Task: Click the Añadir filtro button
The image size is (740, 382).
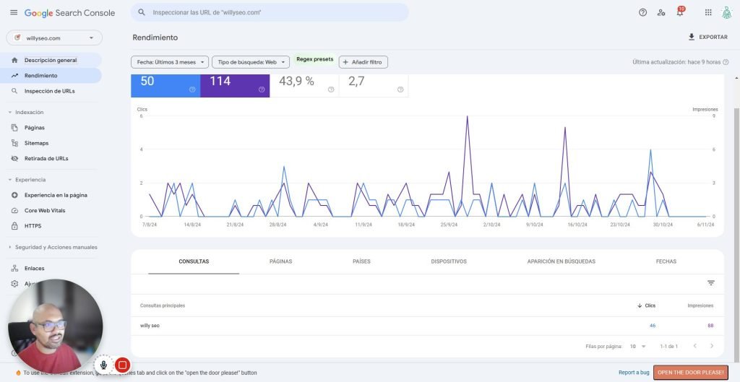Action: click(x=363, y=62)
